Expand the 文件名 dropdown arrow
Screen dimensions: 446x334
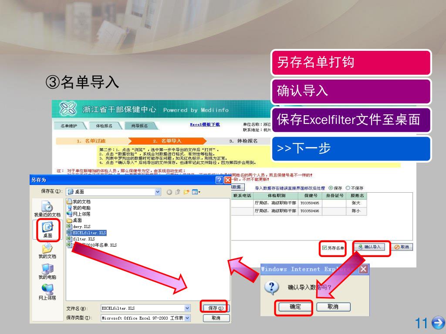tap(187, 308)
